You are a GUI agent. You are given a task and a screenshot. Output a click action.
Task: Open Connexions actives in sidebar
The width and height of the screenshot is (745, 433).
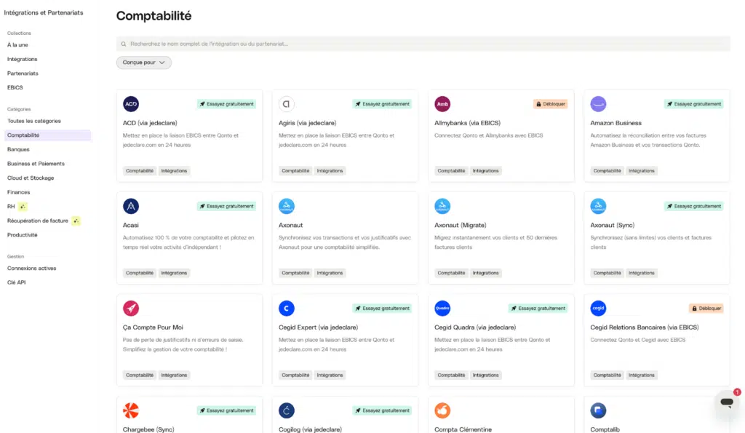[x=31, y=269]
